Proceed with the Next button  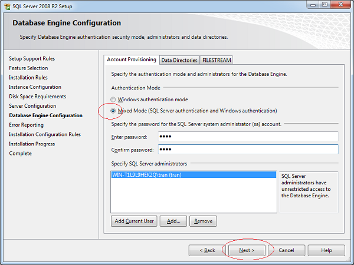pos(246,250)
